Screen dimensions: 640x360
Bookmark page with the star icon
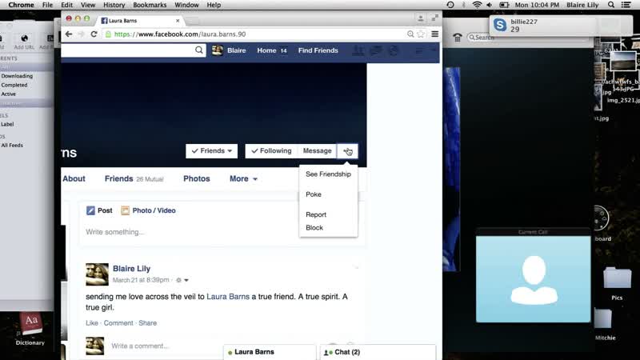point(421,34)
